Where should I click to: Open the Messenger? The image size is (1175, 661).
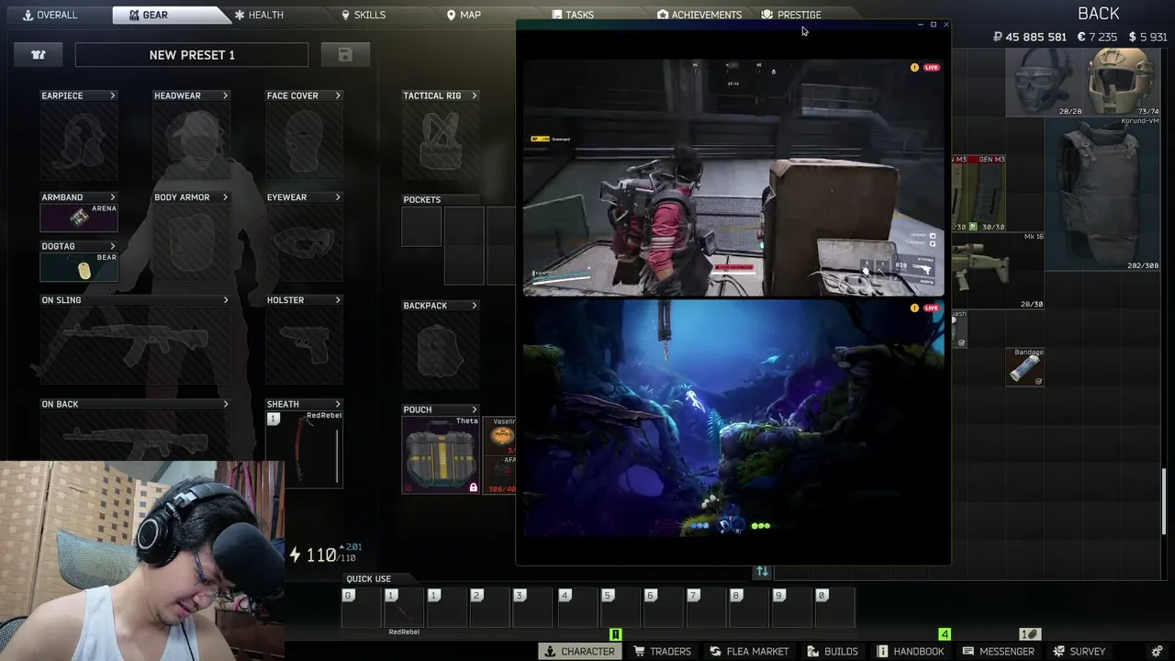point(998,651)
